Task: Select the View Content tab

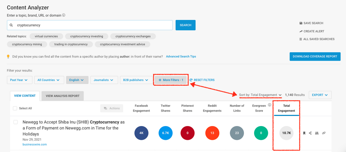Action: click(x=25, y=96)
